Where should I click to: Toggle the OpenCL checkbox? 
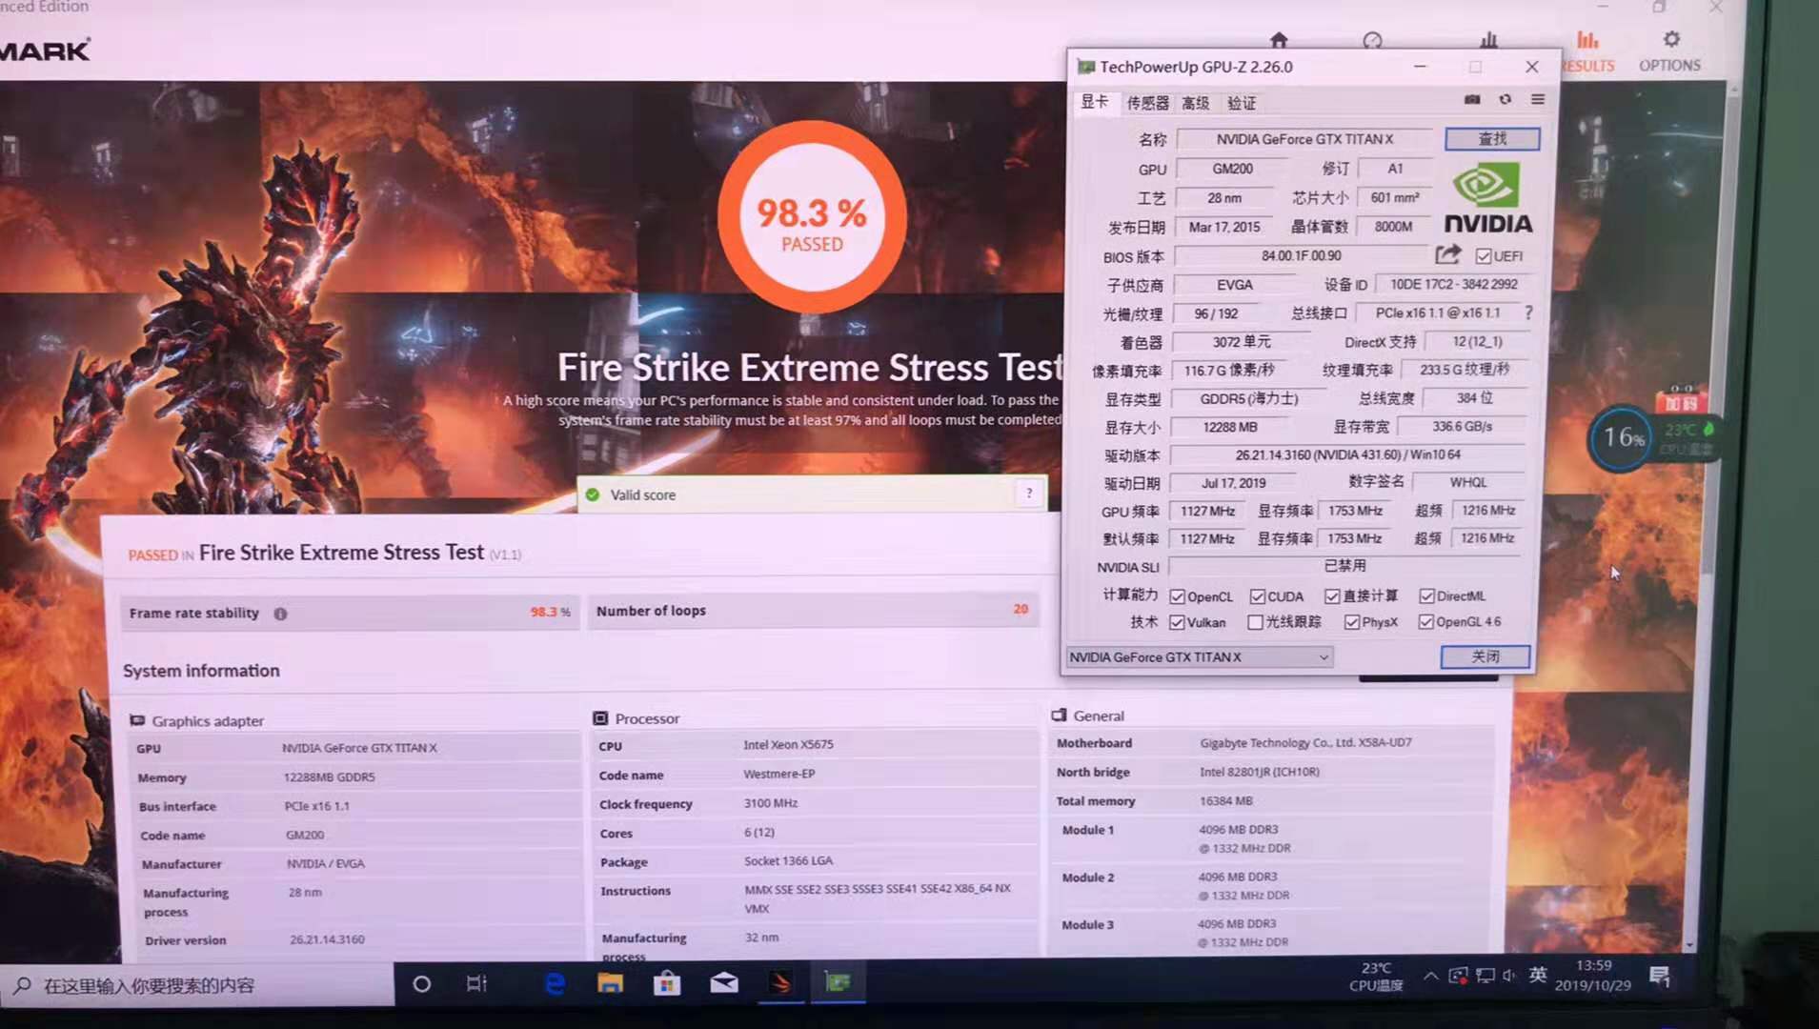pyautogui.click(x=1178, y=597)
